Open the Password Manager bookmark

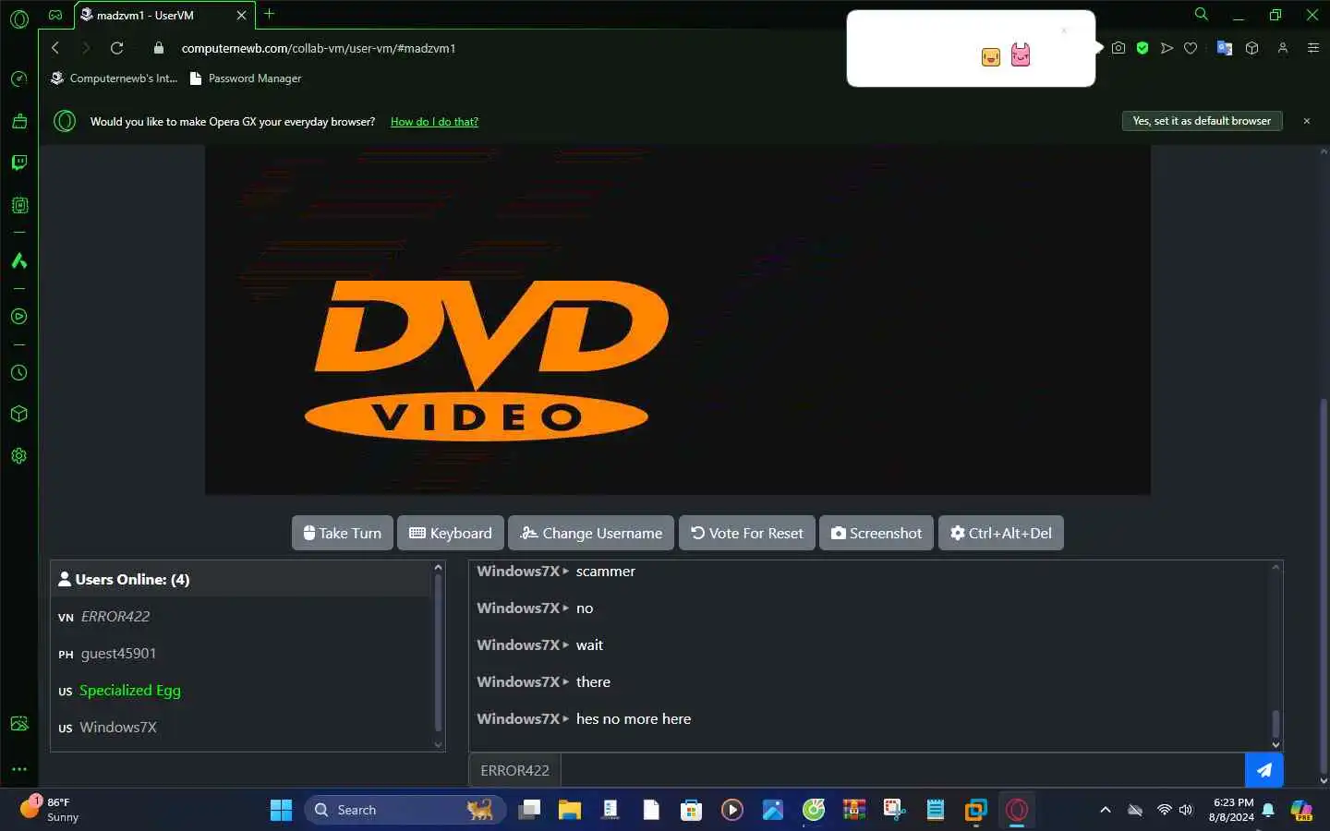[x=246, y=78]
